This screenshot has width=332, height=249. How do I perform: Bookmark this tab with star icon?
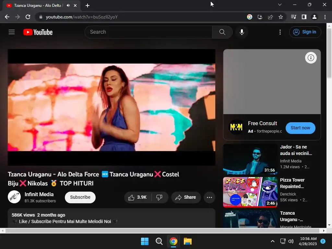(x=281, y=17)
